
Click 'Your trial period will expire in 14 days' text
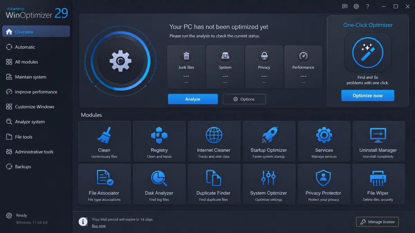tap(122, 219)
